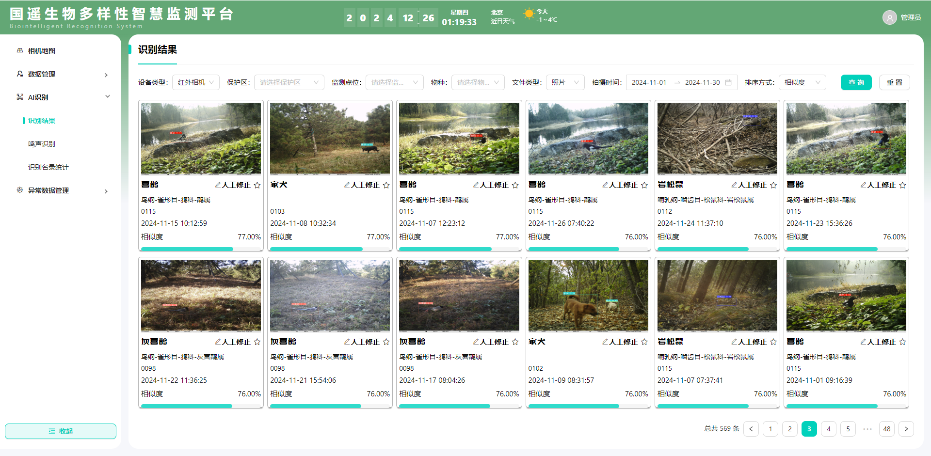Click calendar icon in capture time field
This screenshot has height=456, width=931.
coord(728,82)
